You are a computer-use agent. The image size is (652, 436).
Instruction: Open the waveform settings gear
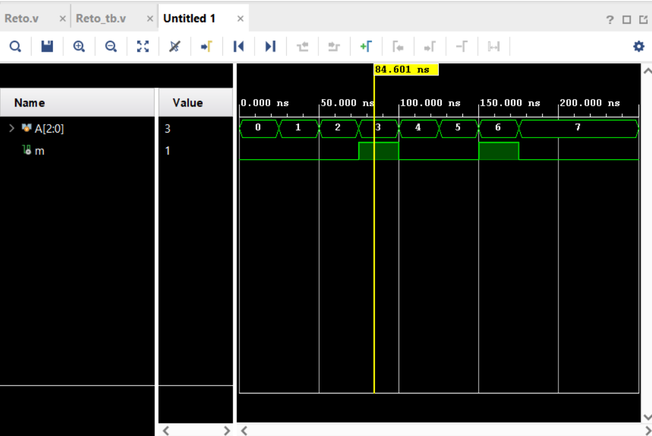tap(638, 46)
